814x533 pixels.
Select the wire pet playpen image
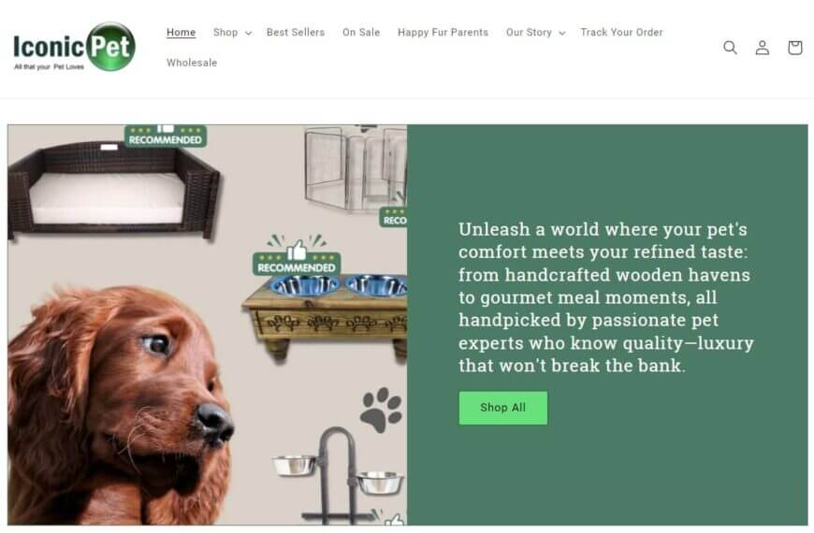pyautogui.click(x=356, y=168)
